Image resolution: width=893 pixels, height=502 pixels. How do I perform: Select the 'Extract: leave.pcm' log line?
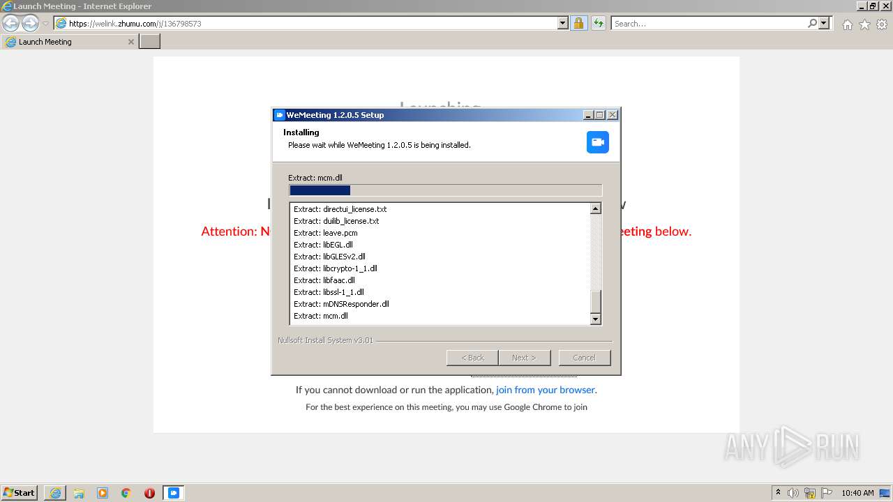pyautogui.click(x=325, y=233)
